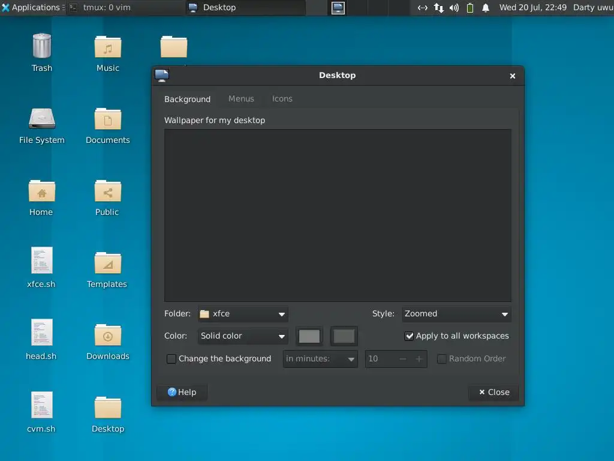Click the Desktop window taskbar button
Screen dimensions: 614x461
[x=245, y=7]
